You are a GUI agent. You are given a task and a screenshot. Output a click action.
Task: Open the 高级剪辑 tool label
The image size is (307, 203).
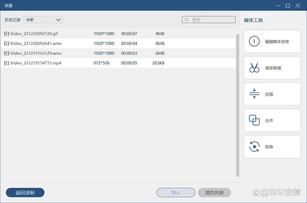click(273, 68)
